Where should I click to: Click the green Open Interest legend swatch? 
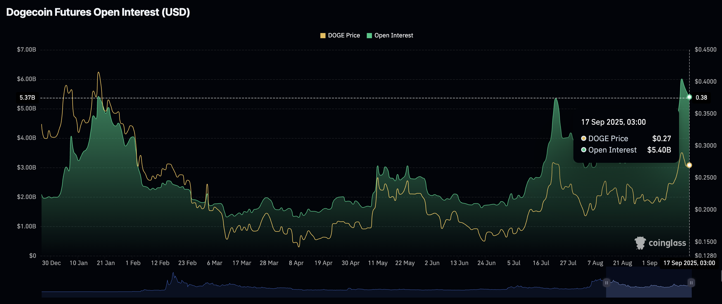[x=369, y=36]
